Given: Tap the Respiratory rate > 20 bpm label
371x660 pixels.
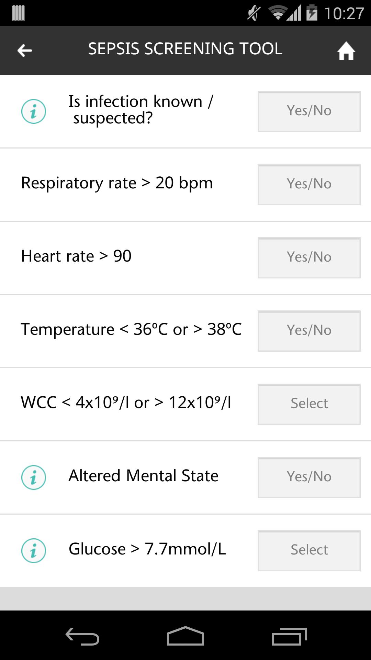Looking at the screenshot, I should click(x=117, y=183).
